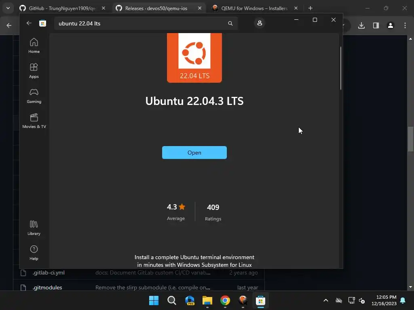Viewport: 414px width, 310px height.
Task: Open the Gaming section in Store sidebar
Action: (34, 96)
